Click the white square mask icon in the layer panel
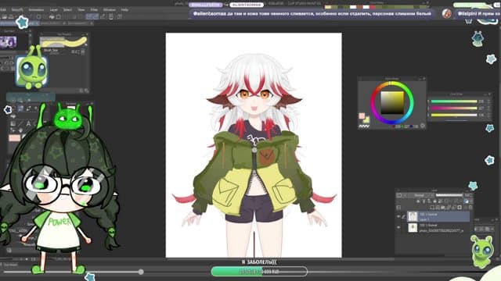 460,208
